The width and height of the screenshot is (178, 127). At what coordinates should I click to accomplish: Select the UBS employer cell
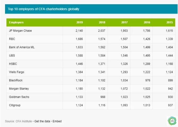(x=12, y=56)
